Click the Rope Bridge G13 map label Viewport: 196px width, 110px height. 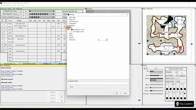[166, 25]
